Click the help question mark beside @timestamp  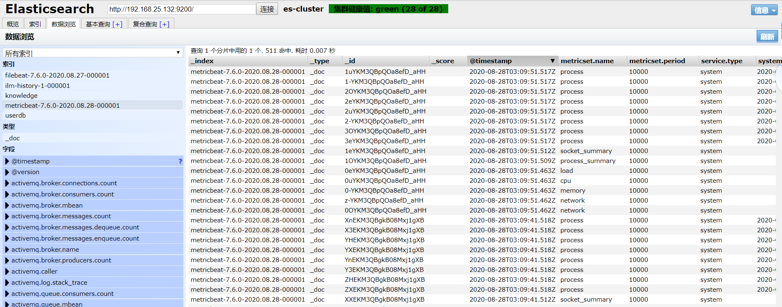tap(180, 161)
